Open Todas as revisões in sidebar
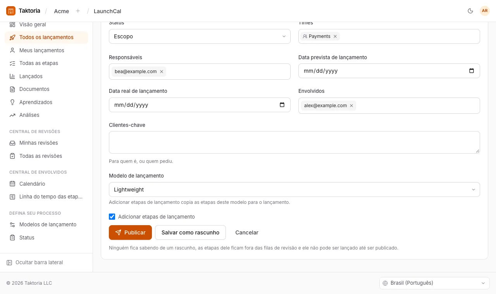This screenshot has width=496, height=294. (x=46, y=156)
